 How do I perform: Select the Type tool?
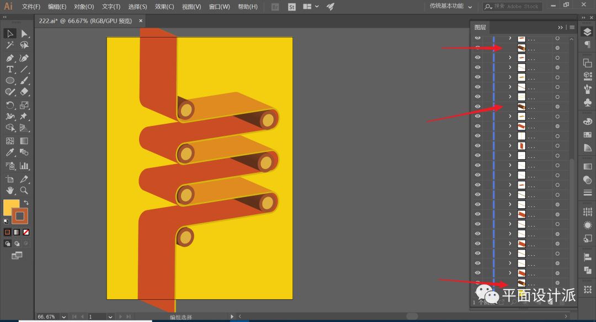pos(10,70)
